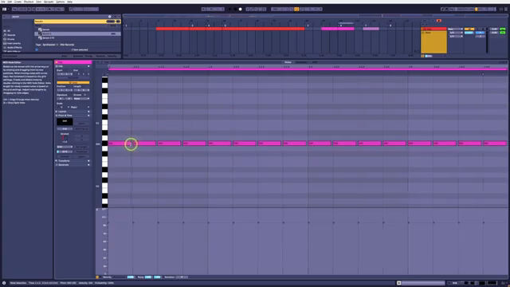The image size is (510, 287).
Task: Click the blue preview icon under results
Action: [x=37, y=49]
